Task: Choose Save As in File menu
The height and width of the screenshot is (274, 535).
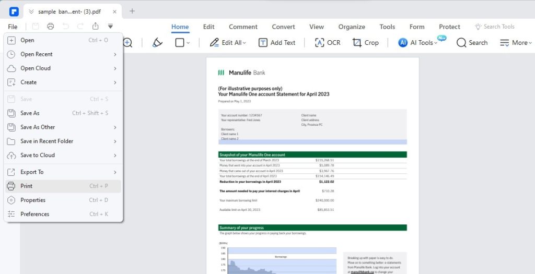Action: pyautogui.click(x=63, y=113)
